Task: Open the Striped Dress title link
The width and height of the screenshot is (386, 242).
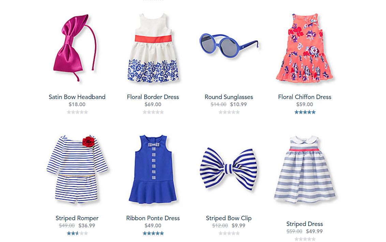Action: click(305, 224)
